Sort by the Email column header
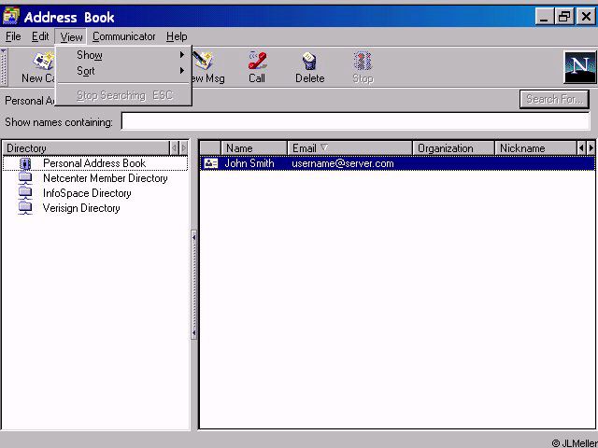This screenshot has height=448, width=598. 350,147
